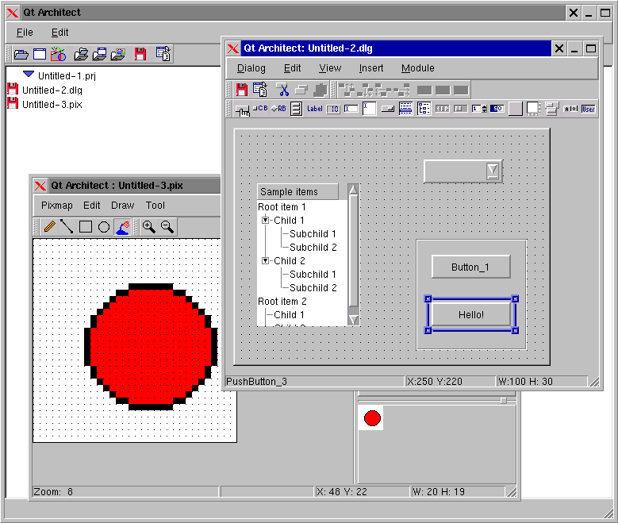Click the Button_1 push button
The width and height of the screenshot is (618, 523).
click(x=470, y=267)
